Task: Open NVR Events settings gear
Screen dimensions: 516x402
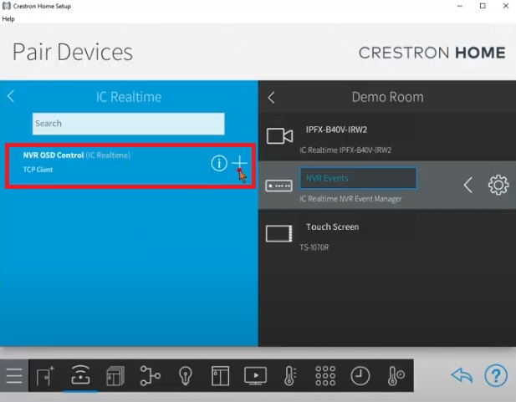Action: [498, 185]
